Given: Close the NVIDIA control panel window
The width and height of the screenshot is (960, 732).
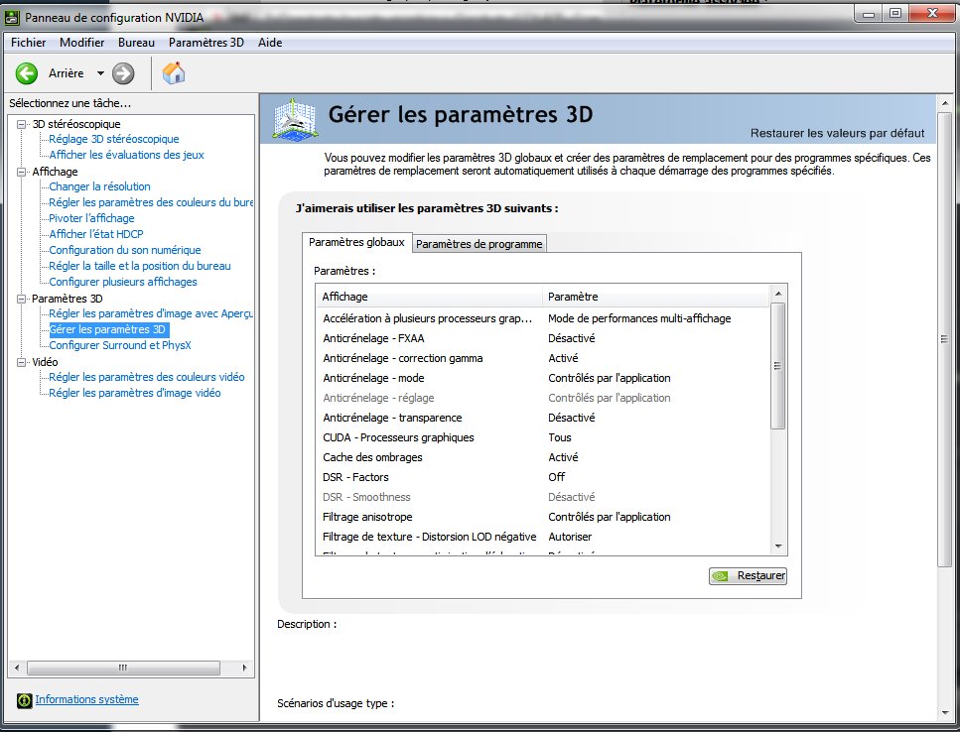Looking at the screenshot, I should click(x=932, y=14).
